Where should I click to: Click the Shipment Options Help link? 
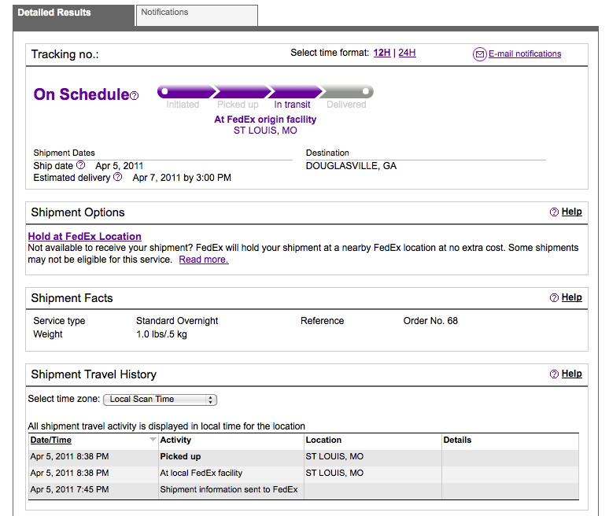[x=572, y=212]
